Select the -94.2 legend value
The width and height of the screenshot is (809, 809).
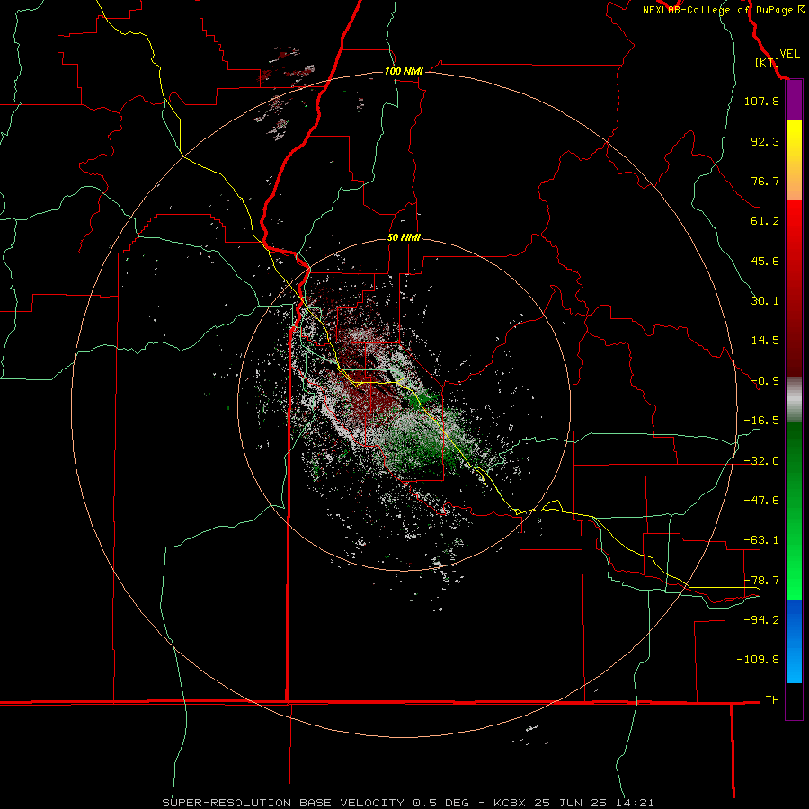pos(761,619)
